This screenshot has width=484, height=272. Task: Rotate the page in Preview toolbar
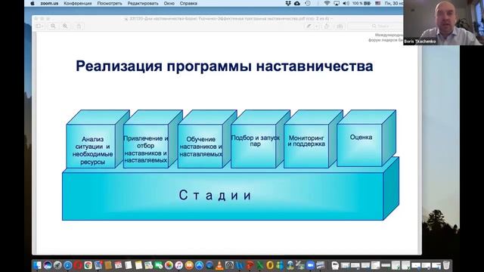click(327, 26)
